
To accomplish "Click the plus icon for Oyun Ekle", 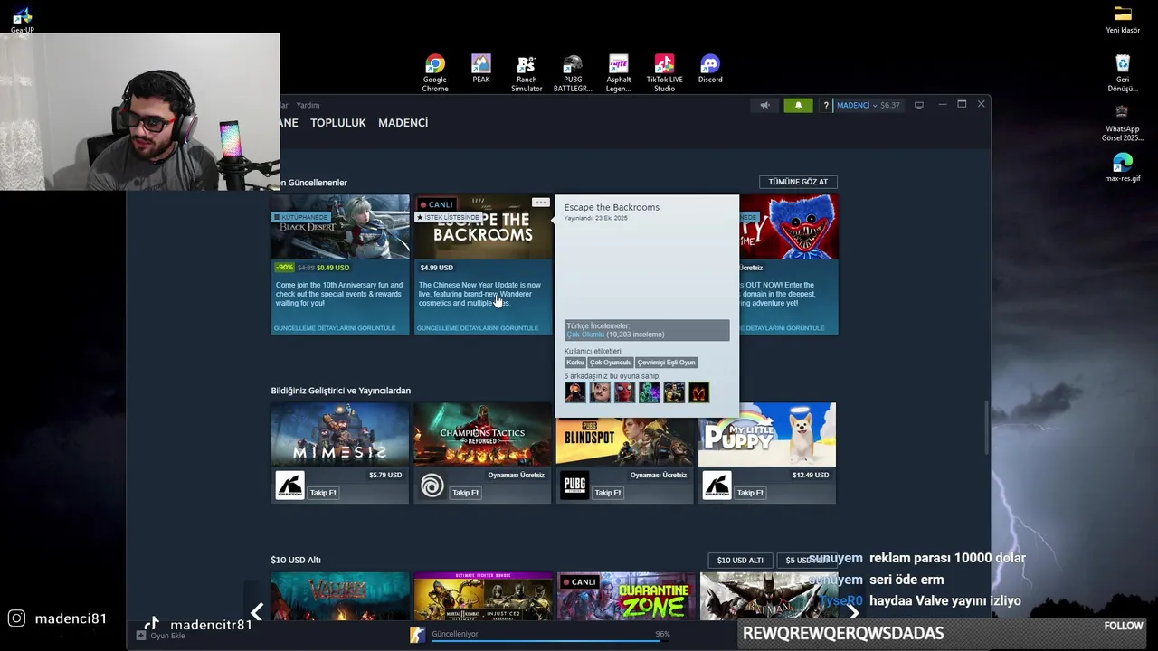I will point(140,636).
